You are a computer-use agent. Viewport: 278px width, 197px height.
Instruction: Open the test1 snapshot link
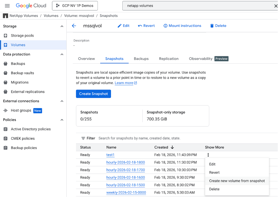pyautogui.click(x=110, y=155)
